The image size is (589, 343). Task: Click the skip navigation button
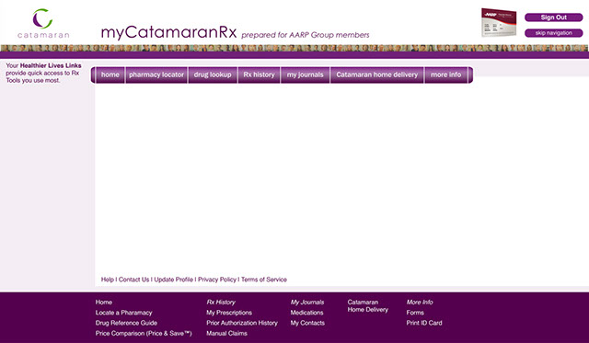(554, 33)
